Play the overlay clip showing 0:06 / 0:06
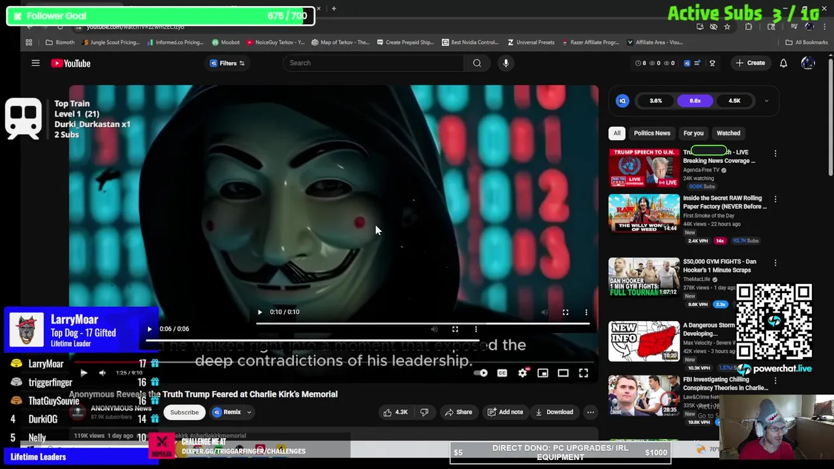 pos(149,329)
